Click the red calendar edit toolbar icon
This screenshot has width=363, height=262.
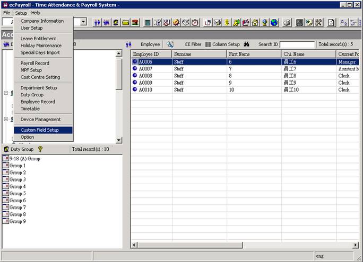click(x=246, y=23)
